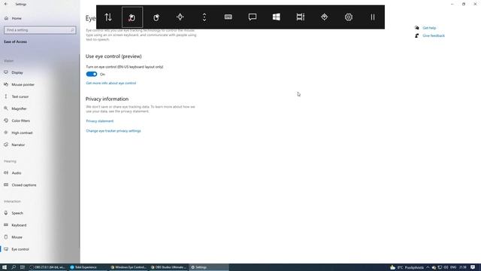The image size is (481, 271).
Task: Open the notification center icon
Action: 473,268
